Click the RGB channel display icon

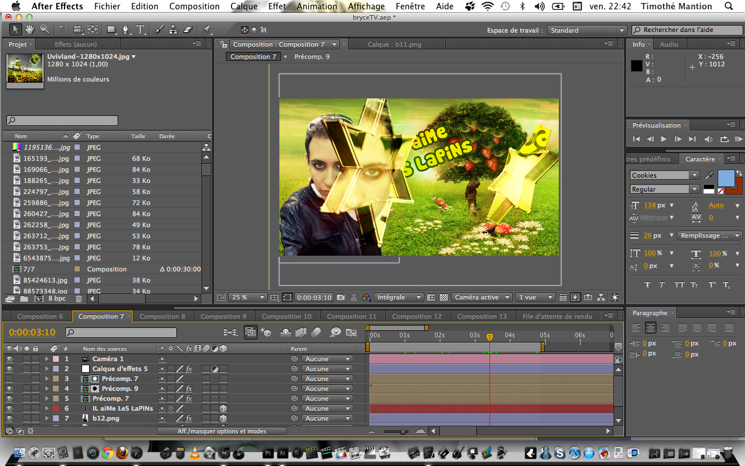tap(366, 297)
